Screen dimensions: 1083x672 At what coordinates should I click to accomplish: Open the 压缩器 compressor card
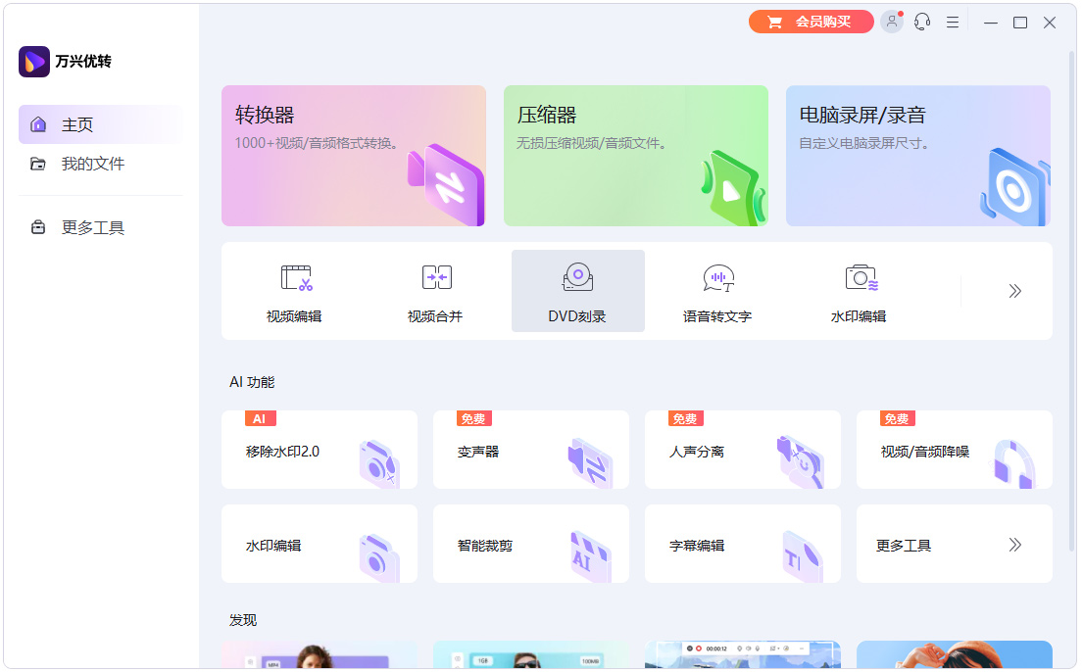click(x=635, y=155)
